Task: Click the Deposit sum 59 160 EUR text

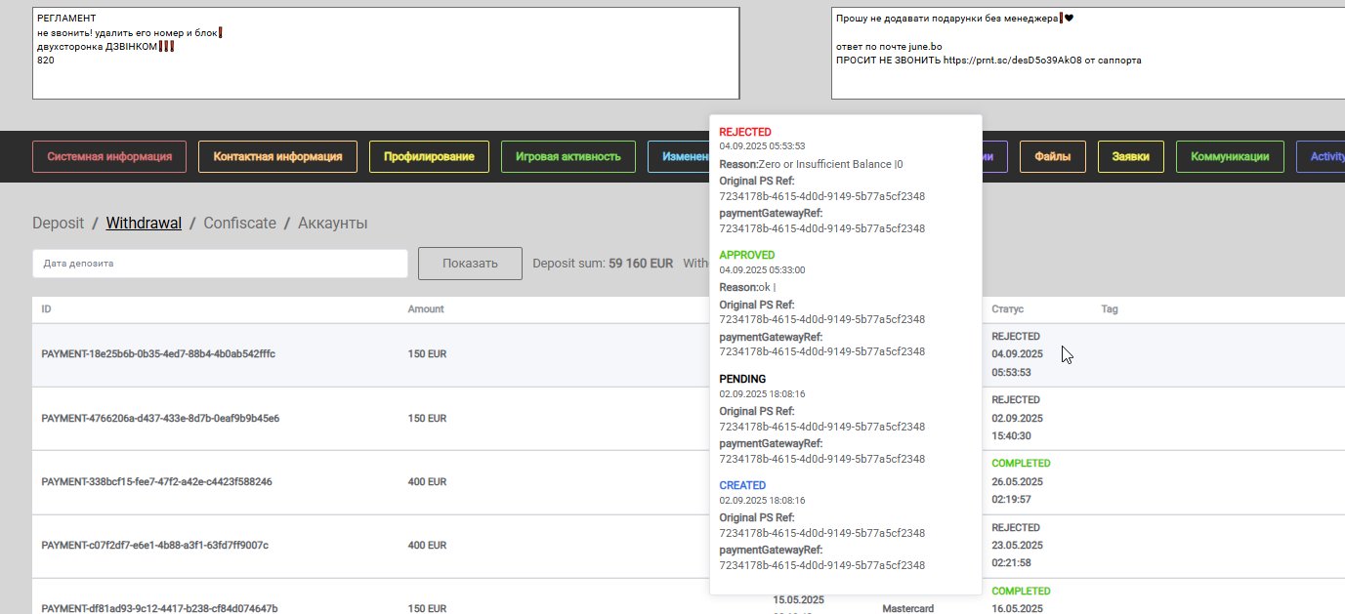Action: pyautogui.click(x=603, y=264)
